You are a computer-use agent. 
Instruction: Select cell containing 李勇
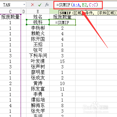38,94
